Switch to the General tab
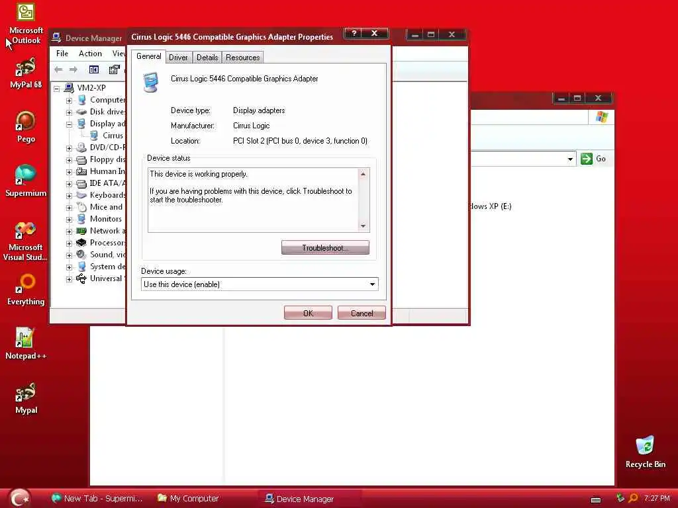 (x=149, y=56)
